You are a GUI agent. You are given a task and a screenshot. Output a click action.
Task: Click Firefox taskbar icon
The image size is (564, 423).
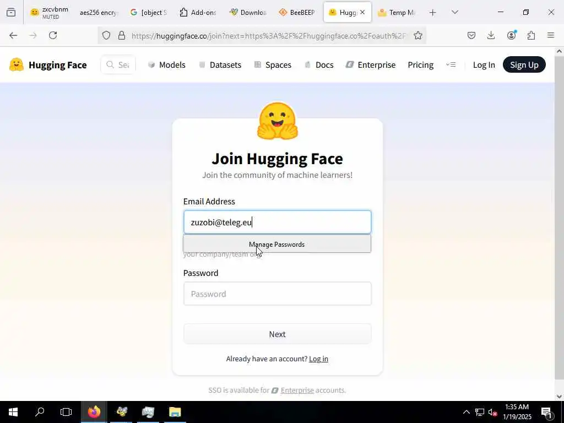click(94, 412)
